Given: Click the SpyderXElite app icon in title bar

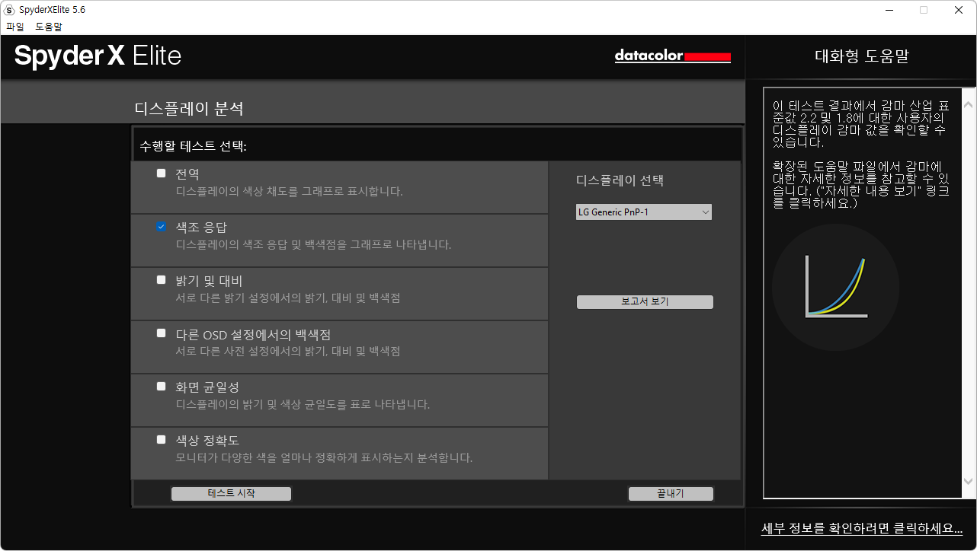Looking at the screenshot, I should 10,10.
